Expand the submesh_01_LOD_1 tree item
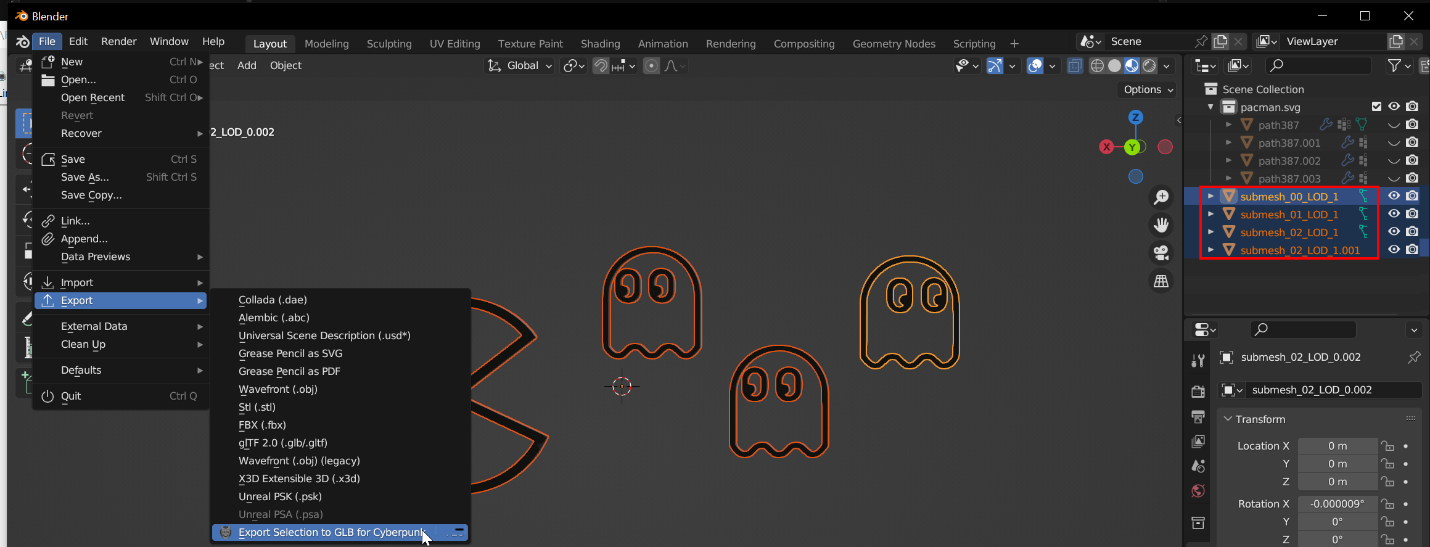This screenshot has height=547, width=1430. 1210,214
